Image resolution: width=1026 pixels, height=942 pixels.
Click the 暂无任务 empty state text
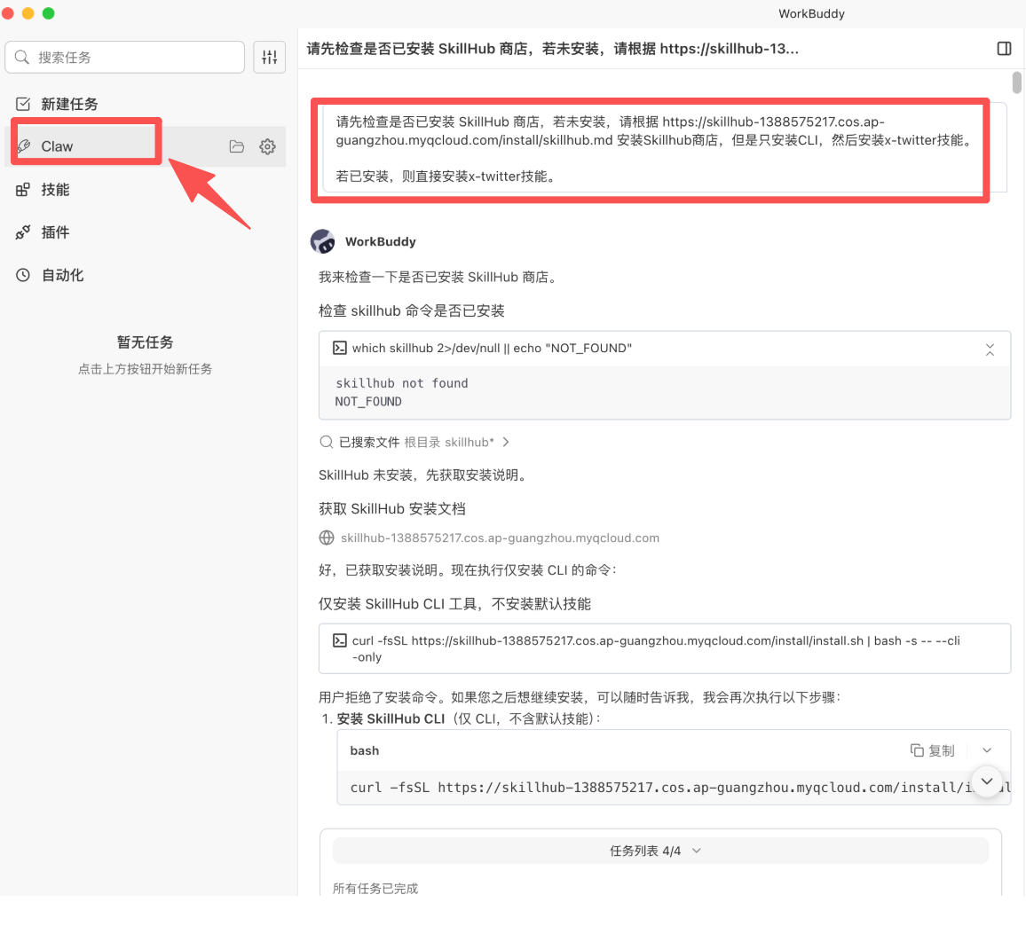click(x=146, y=342)
